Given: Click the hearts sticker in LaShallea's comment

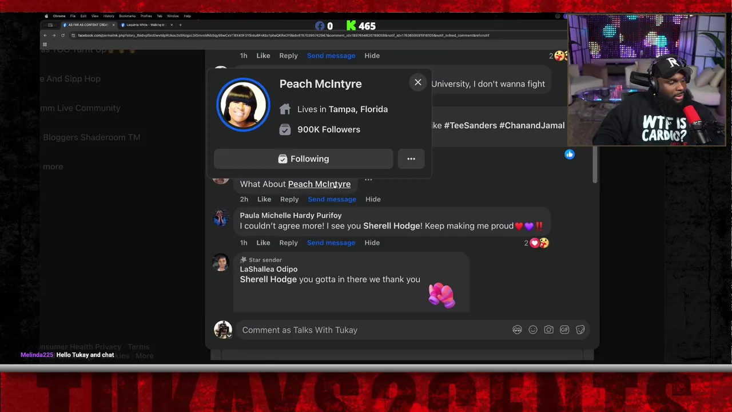Looking at the screenshot, I should click(441, 295).
